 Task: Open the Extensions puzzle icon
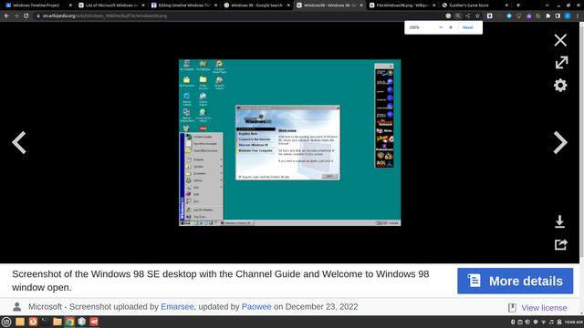pos(547,16)
